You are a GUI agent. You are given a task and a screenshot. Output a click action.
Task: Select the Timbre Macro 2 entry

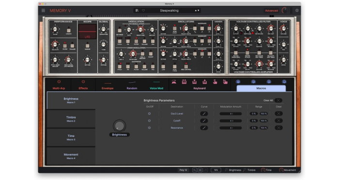click(71, 119)
